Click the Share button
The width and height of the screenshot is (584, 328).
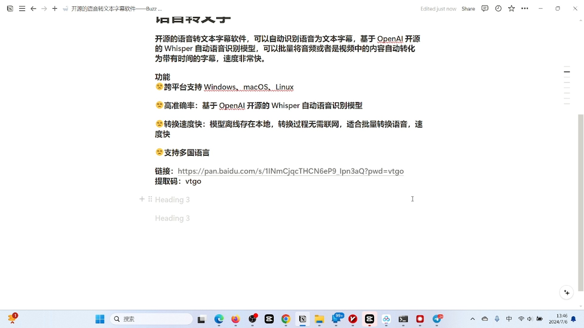(x=468, y=9)
